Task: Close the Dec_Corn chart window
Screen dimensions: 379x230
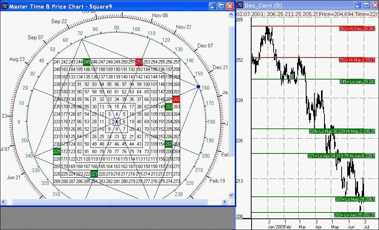Action: coord(375,6)
